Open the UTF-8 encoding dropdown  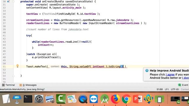click(x=175, y=89)
